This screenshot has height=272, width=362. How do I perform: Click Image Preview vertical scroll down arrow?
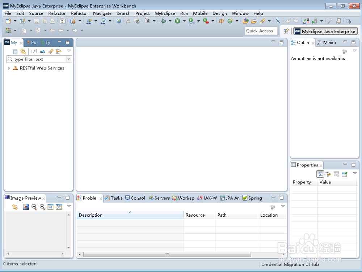[68, 247]
